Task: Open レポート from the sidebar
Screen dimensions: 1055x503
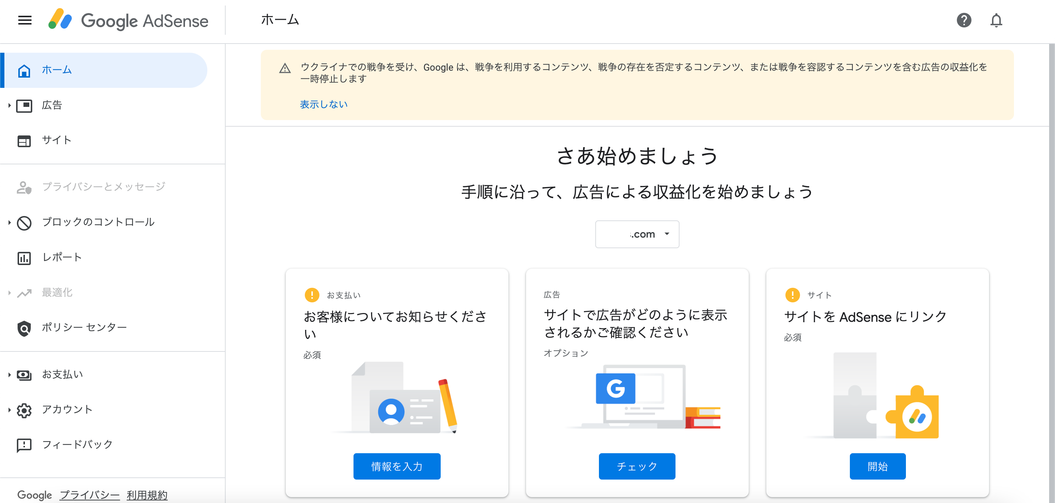Action: (x=62, y=257)
